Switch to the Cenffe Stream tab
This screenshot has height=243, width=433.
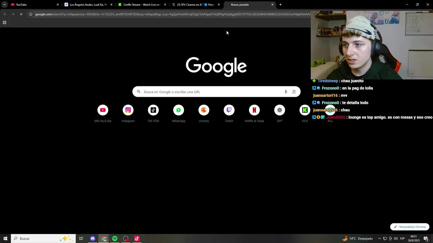tap(141, 5)
